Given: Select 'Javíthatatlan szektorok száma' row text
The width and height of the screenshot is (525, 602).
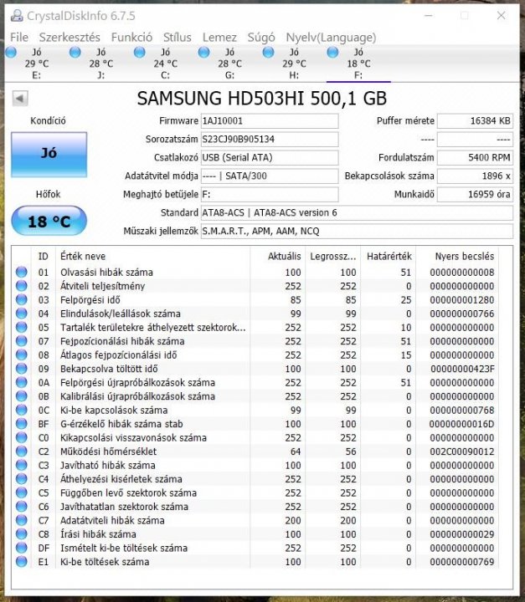Looking at the screenshot, I should coord(124,507).
